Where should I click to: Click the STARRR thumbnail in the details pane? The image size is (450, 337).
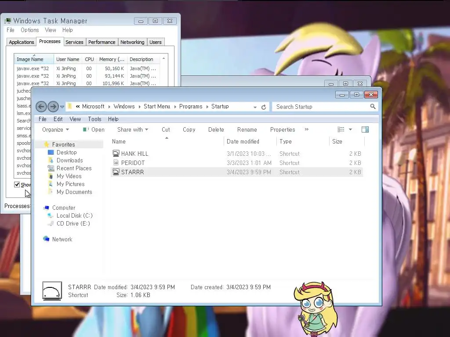(52, 291)
